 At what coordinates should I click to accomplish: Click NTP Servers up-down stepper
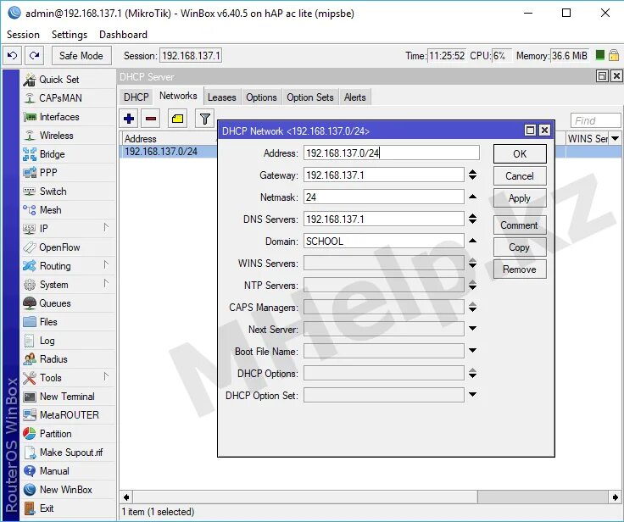472,285
